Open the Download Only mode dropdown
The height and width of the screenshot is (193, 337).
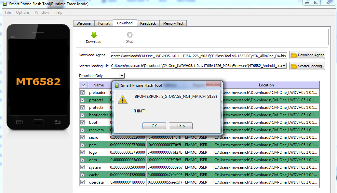point(122,76)
